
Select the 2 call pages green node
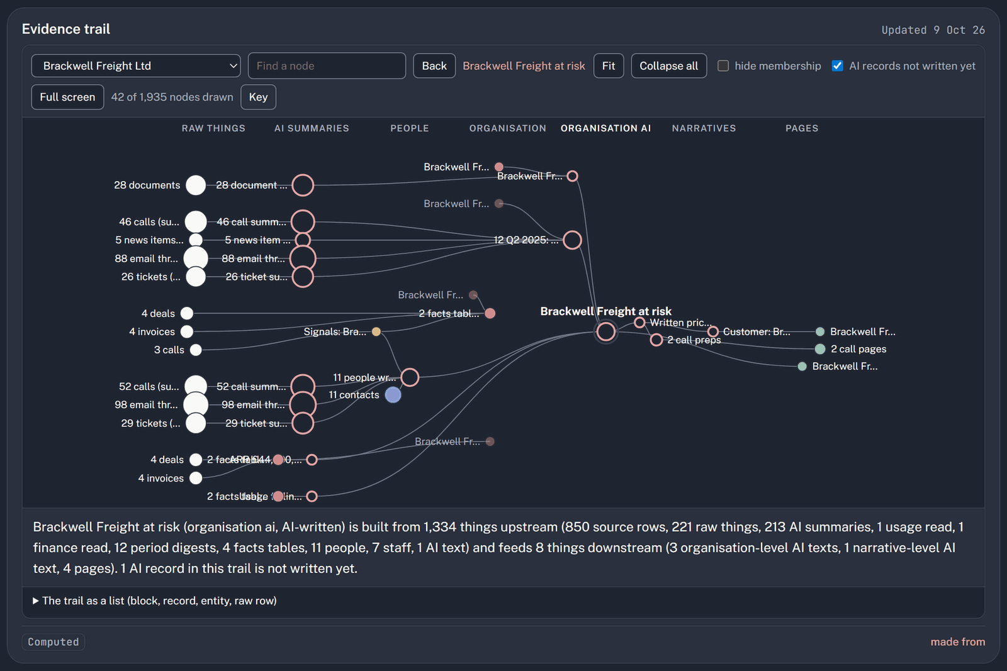[x=820, y=349]
